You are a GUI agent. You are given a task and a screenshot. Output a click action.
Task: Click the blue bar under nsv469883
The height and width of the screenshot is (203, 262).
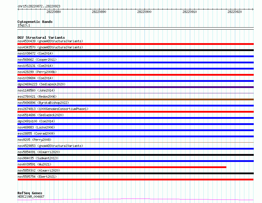coord(135,130)
